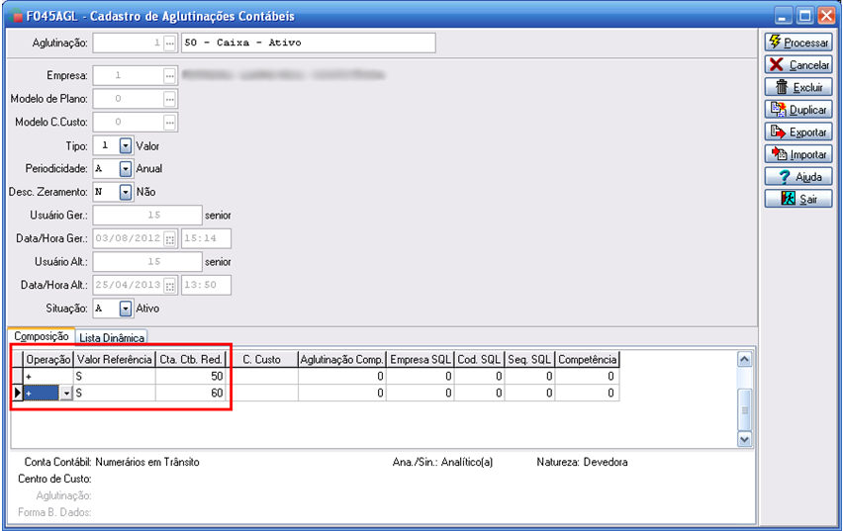843x531 pixels.
Task: Click the Operação column header
Action: tap(48, 360)
